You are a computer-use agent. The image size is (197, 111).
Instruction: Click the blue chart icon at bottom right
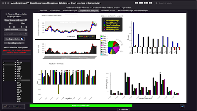pos(182,106)
